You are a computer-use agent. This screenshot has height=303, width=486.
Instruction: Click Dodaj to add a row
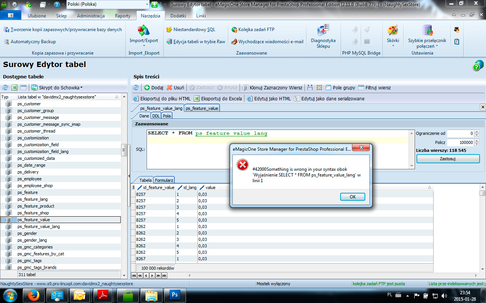[154, 87]
